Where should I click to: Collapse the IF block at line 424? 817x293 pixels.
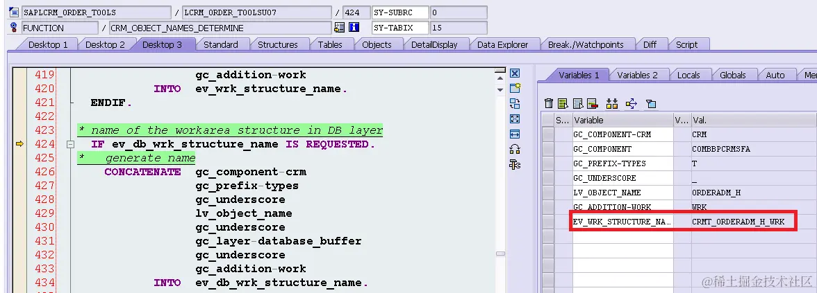click(x=70, y=144)
